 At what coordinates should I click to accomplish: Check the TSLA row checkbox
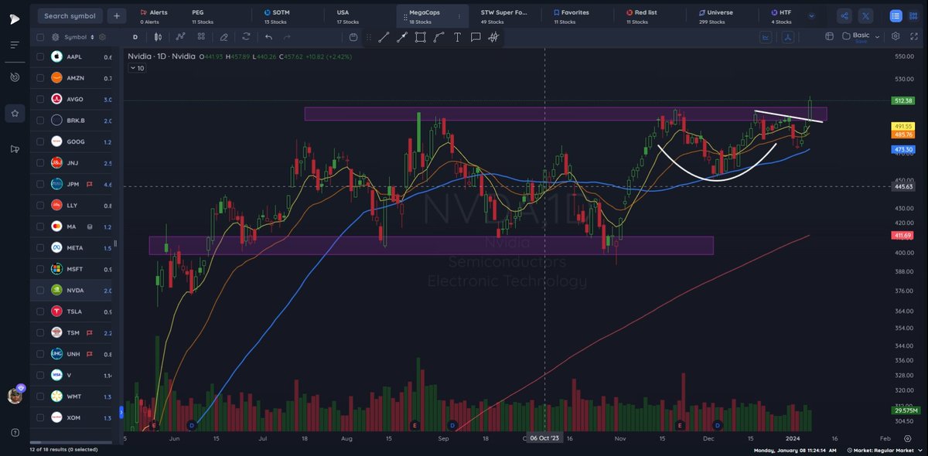pyautogui.click(x=40, y=311)
